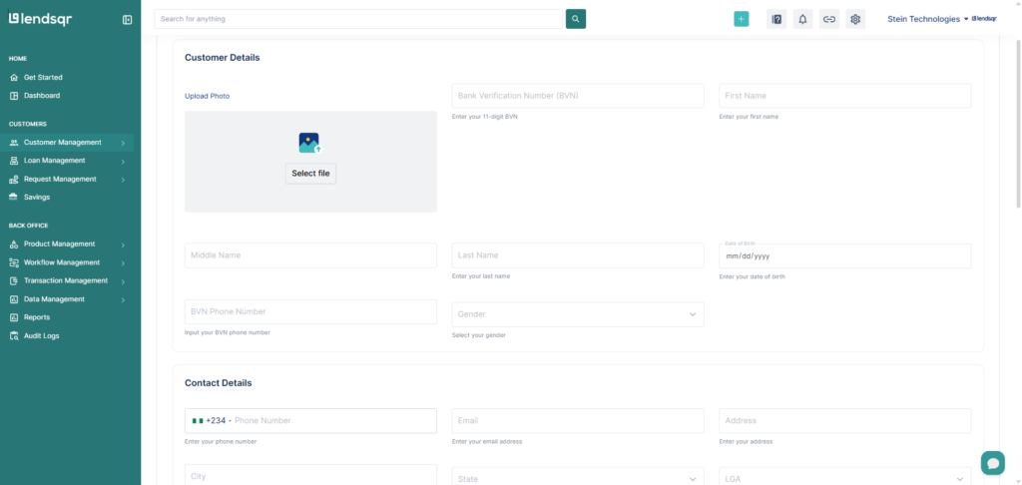The height and width of the screenshot is (485, 1022).
Task: Open the Gender dropdown
Action: pyautogui.click(x=578, y=314)
